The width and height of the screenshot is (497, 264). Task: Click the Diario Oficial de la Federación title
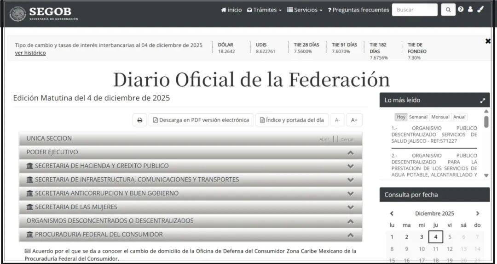(251, 80)
